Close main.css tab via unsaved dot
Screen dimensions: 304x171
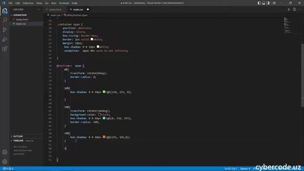88,9
